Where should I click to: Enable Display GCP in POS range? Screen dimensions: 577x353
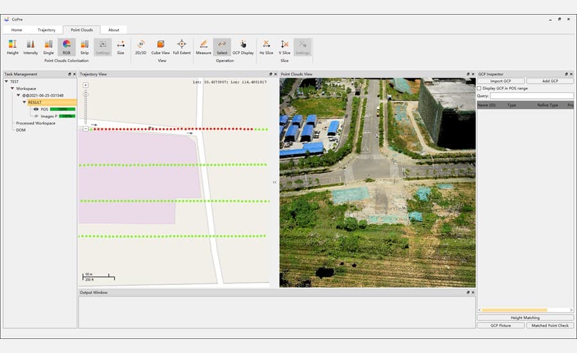tap(479, 88)
